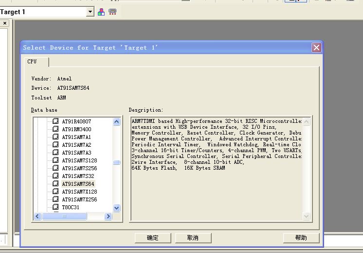The width and height of the screenshot is (363, 275).
Task: Confirm with the 确定 button
Action: tap(153, 238)
